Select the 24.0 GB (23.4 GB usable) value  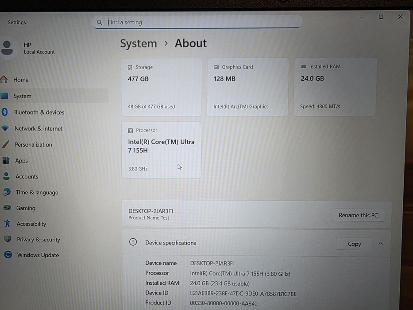[220, 283]
